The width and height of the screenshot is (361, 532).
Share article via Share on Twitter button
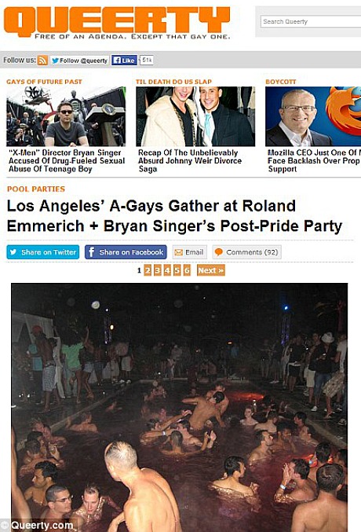pos(43,252)
